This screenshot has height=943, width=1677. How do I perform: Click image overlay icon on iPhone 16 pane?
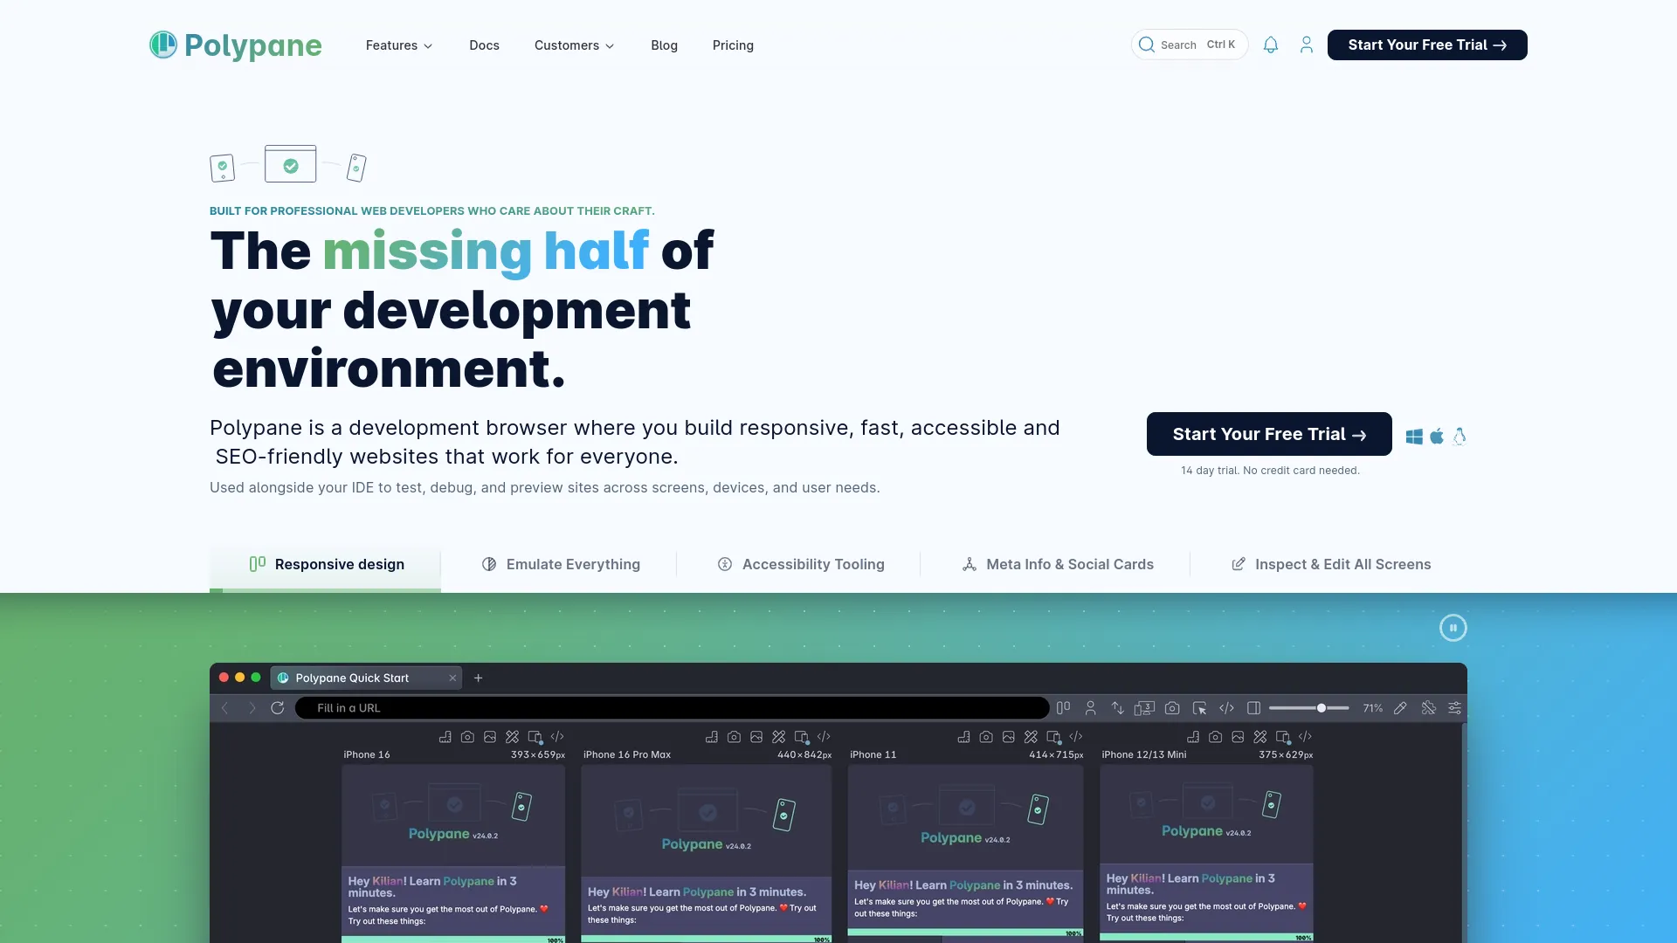pos(490,737)
